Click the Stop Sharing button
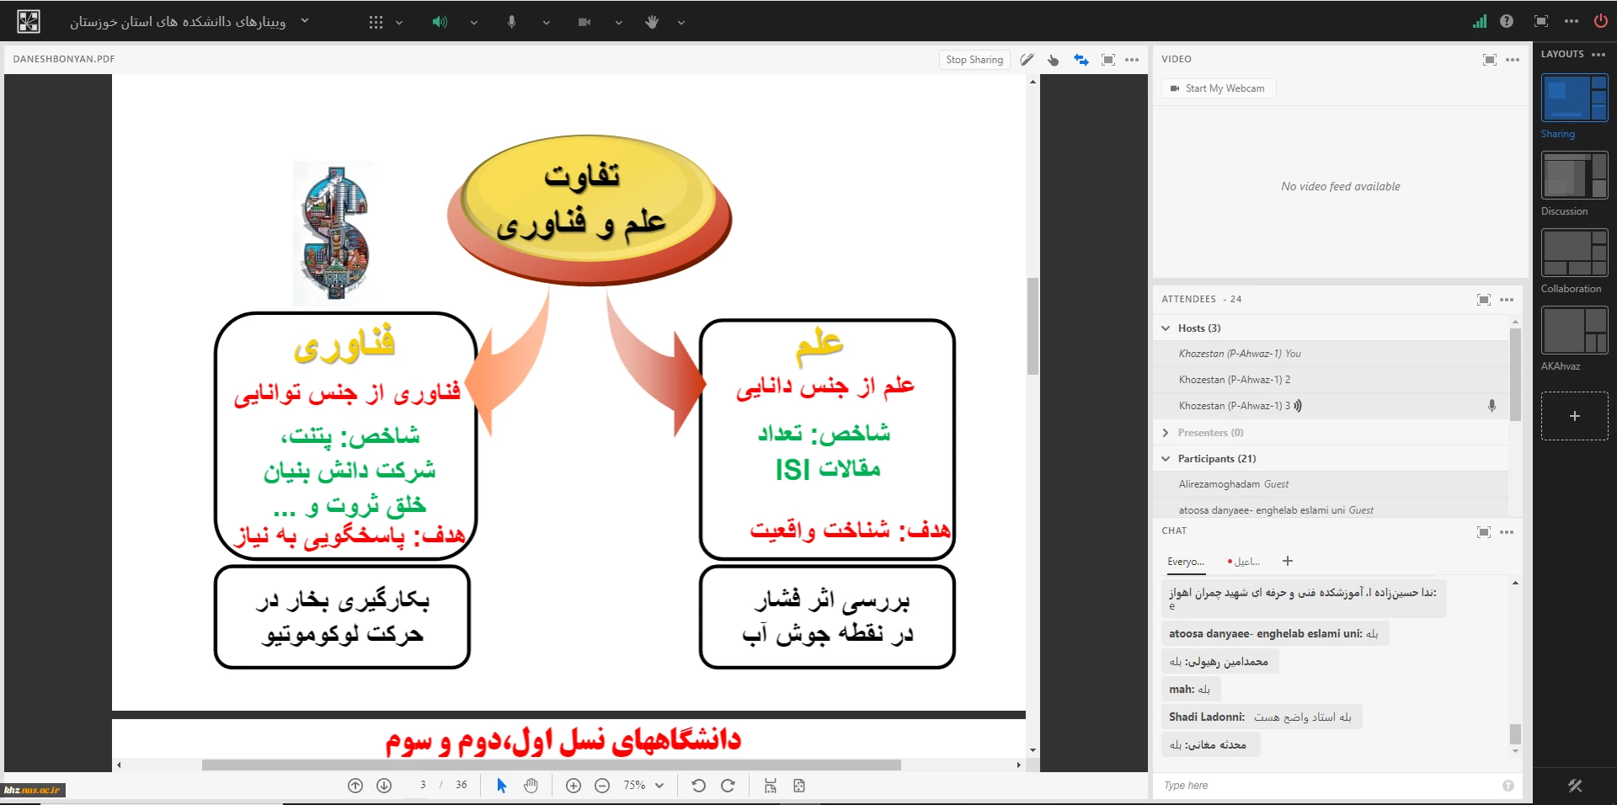 pos(974,60)
